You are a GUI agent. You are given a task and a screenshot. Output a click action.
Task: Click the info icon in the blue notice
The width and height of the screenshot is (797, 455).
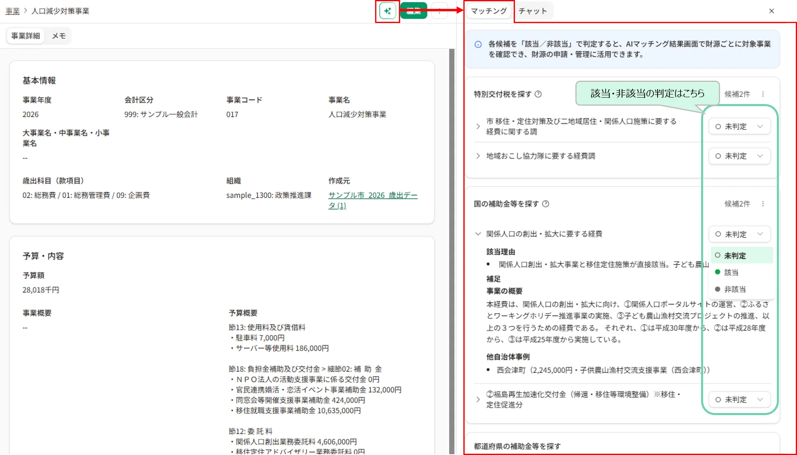(x=478, y=44)
